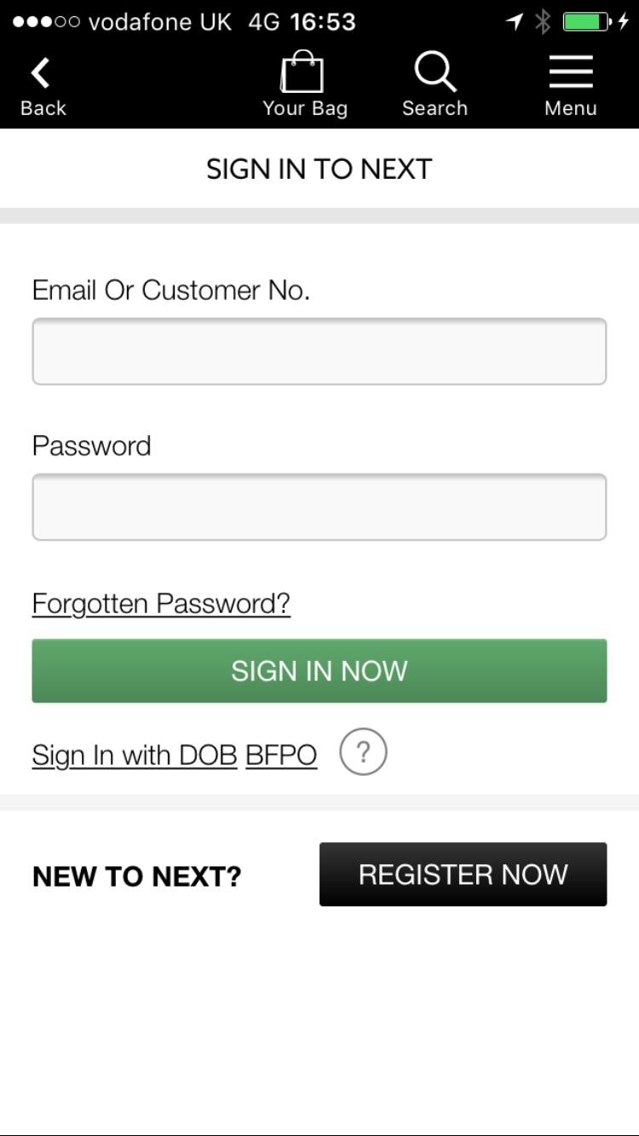639x1136 pixels.
Task: Follow the BFPO link
Action: (x=281, y=755)
